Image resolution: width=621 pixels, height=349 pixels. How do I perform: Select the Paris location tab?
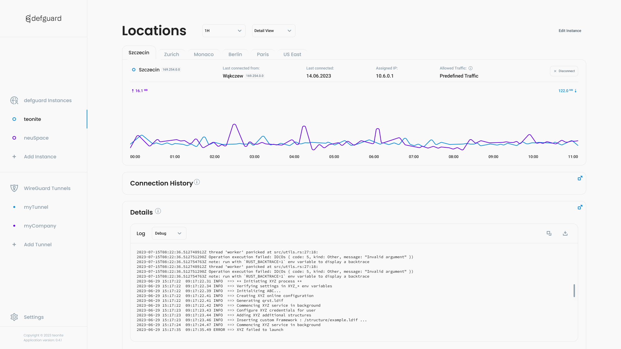pos(263,54)
